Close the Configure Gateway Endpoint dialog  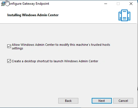(131, 4)
